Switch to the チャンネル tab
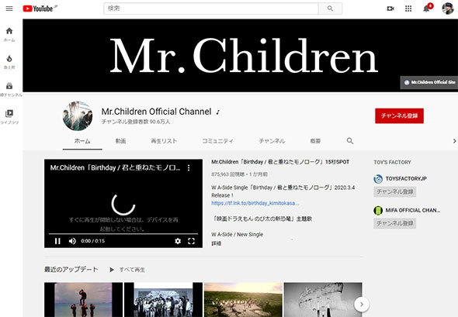The width and height of the screenshot is (458, 317). click(272, 141)
